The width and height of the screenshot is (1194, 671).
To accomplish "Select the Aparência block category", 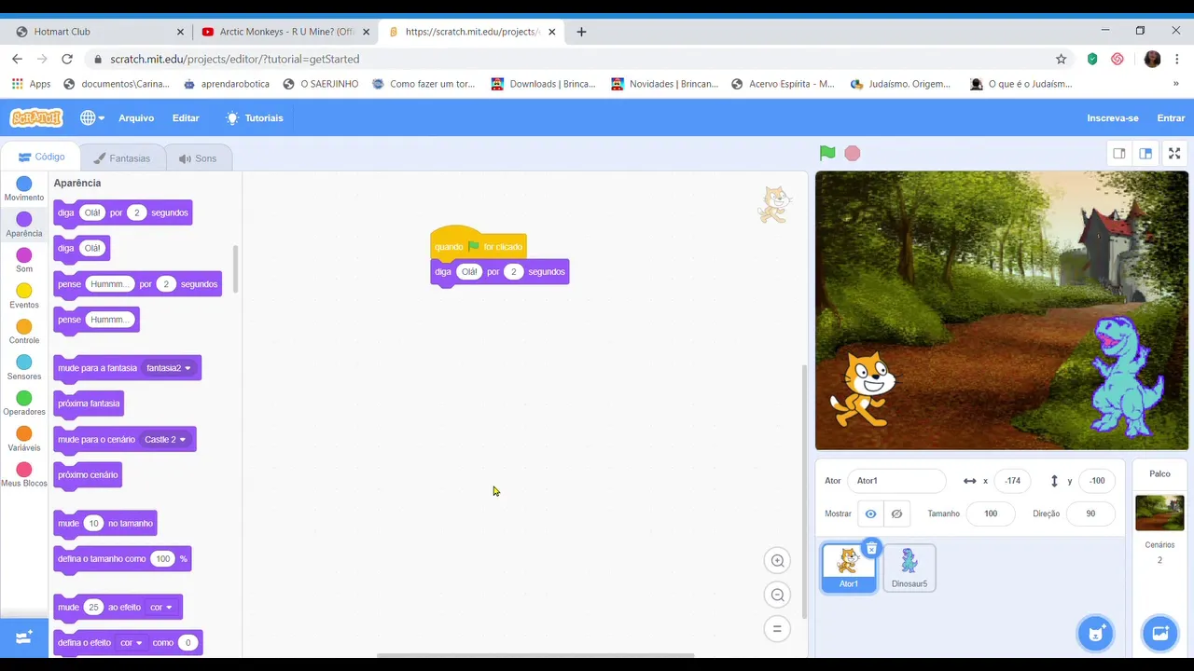I will [24, 225].
